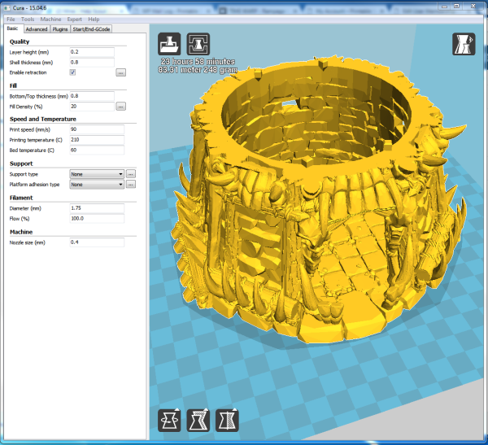Image resolution: width=488 pixels, height=445 pixels.
Task: Open Platform adhesion settings ellipsis button
Action: 130,184
